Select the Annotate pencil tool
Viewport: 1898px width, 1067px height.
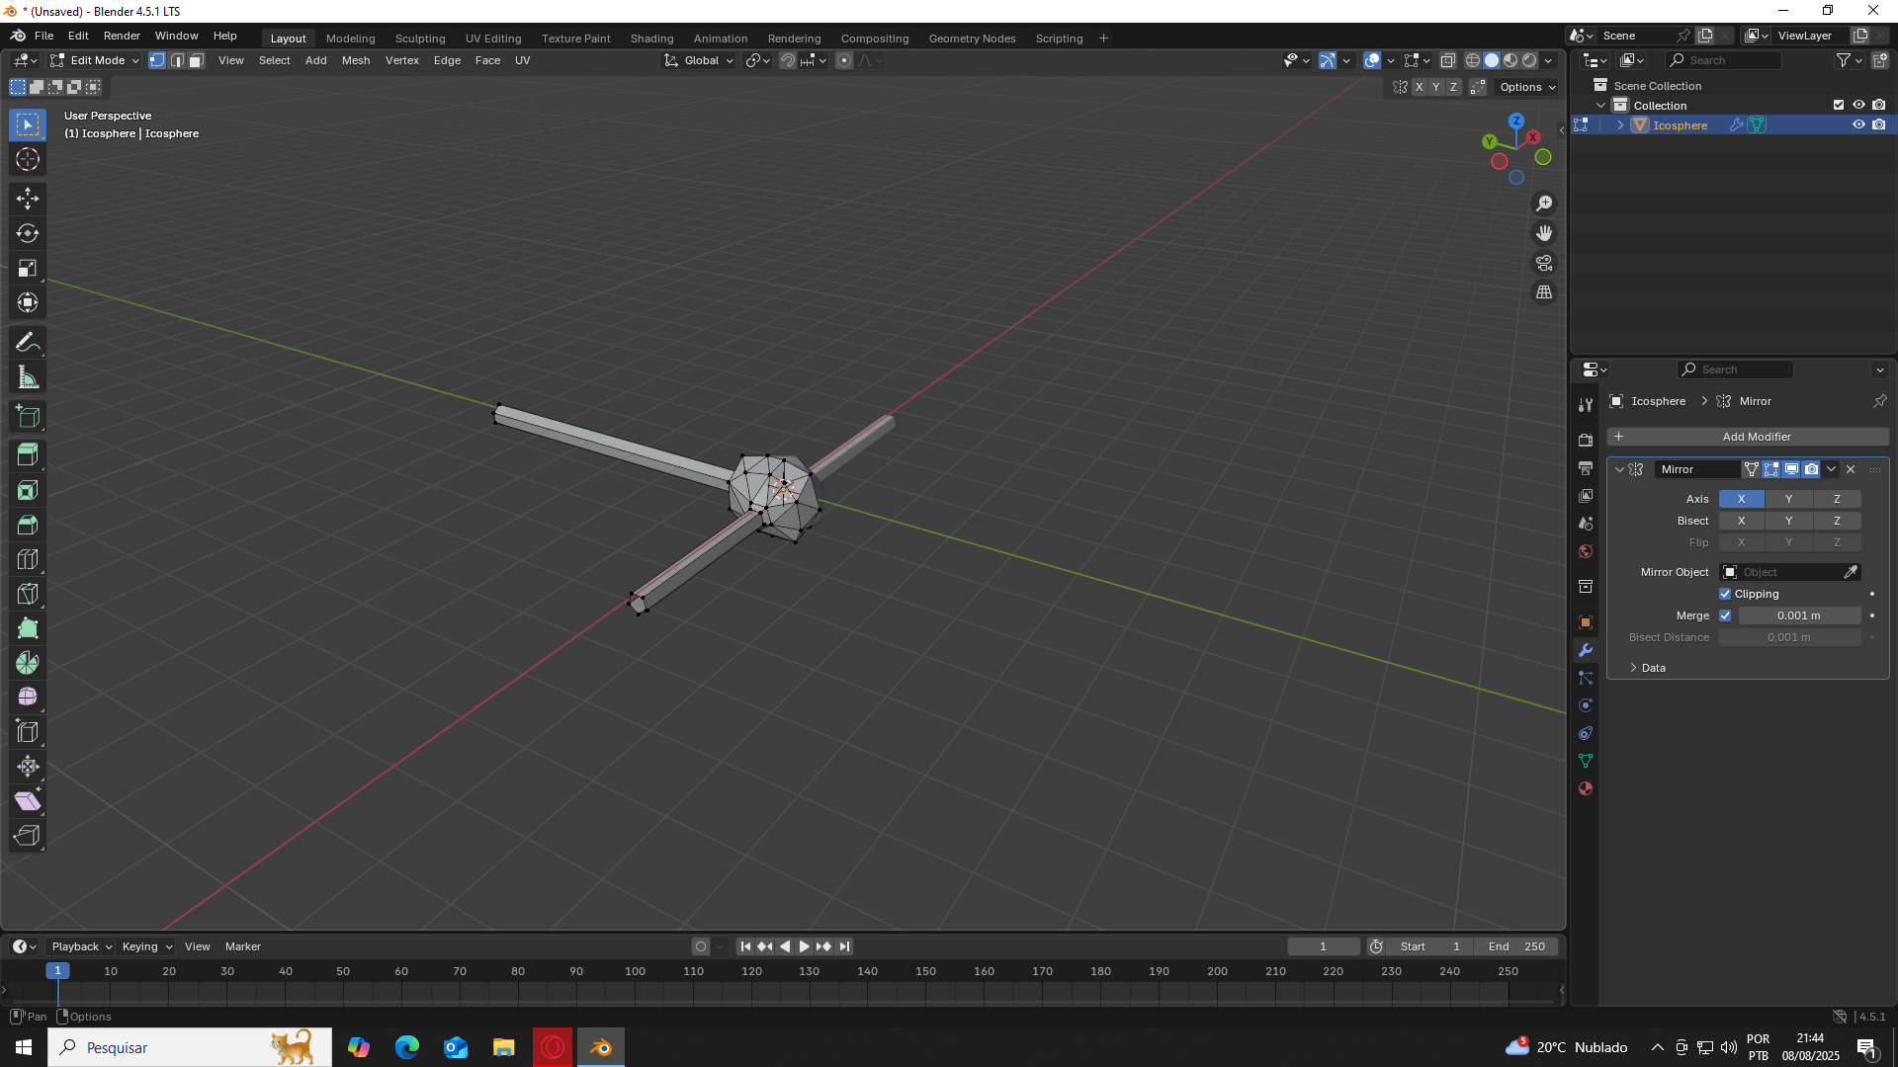[28, 343]
